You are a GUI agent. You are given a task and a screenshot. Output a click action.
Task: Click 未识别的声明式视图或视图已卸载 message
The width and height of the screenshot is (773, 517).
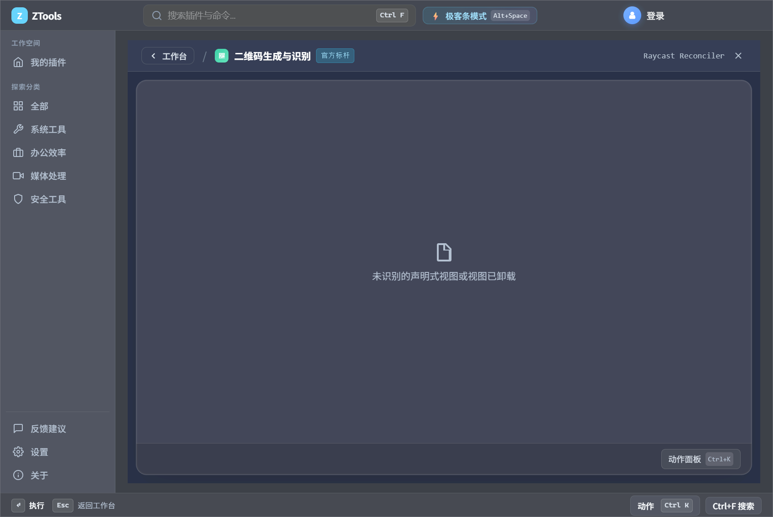point(444,276)
